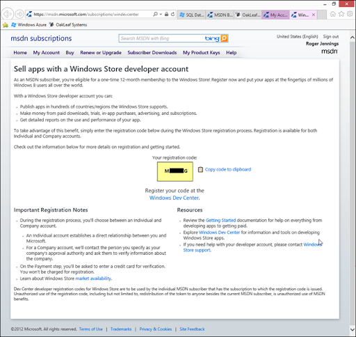Click the browser Back arrow button
This screenshot has height=337, width=356.
pos(8,14)
